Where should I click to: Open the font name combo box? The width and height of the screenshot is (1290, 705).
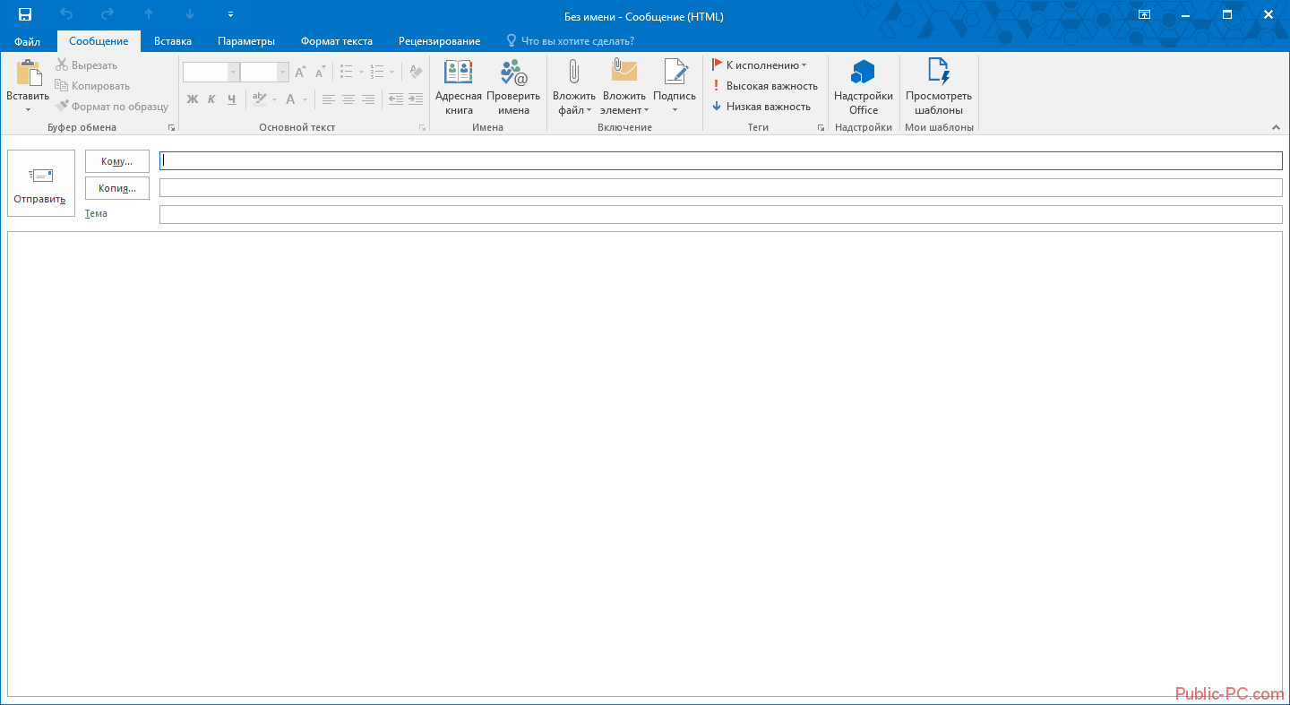tap(211, 73)
